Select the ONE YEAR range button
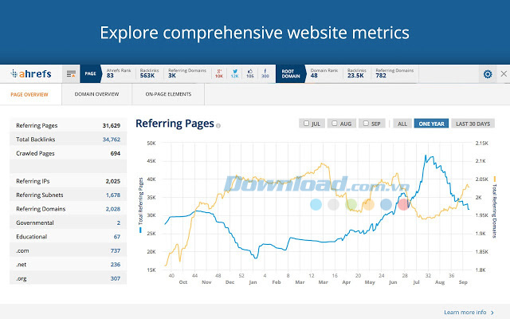Image resolution: width=510 pixels, height=319 pixels. [431, 124]
